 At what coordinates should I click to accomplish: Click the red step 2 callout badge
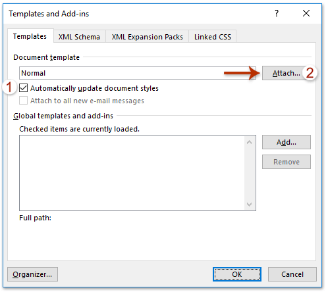click(310, 73)
